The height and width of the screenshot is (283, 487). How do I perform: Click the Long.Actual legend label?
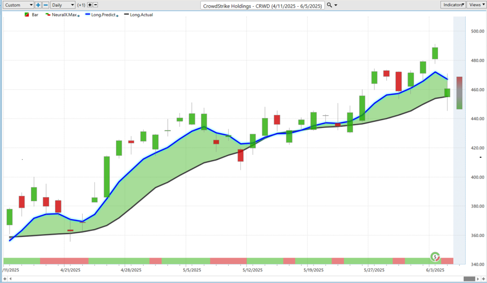(x=141, y=15)
